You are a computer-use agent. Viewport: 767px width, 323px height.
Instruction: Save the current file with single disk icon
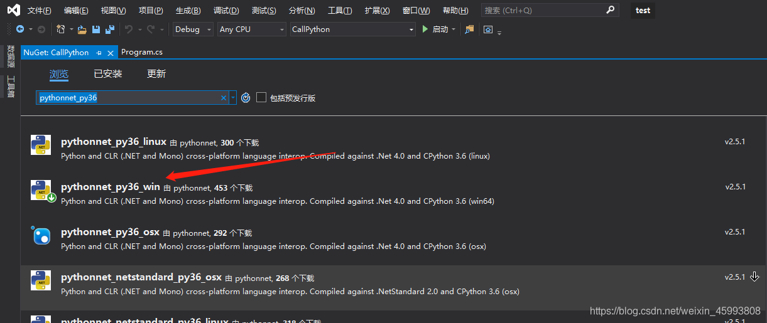pos(96,29)
